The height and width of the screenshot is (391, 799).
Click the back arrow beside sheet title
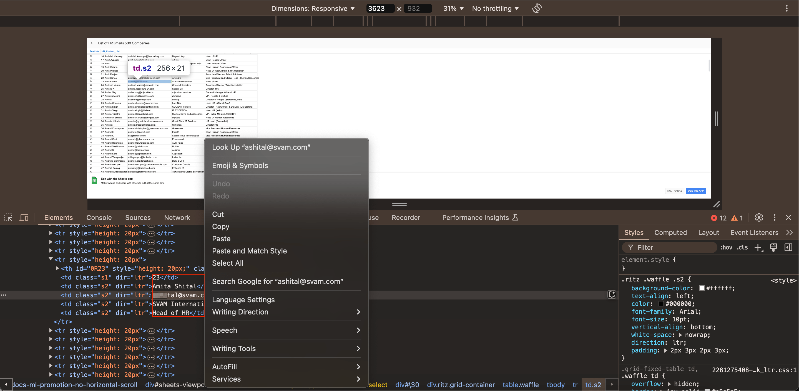[x=92, y=43]
